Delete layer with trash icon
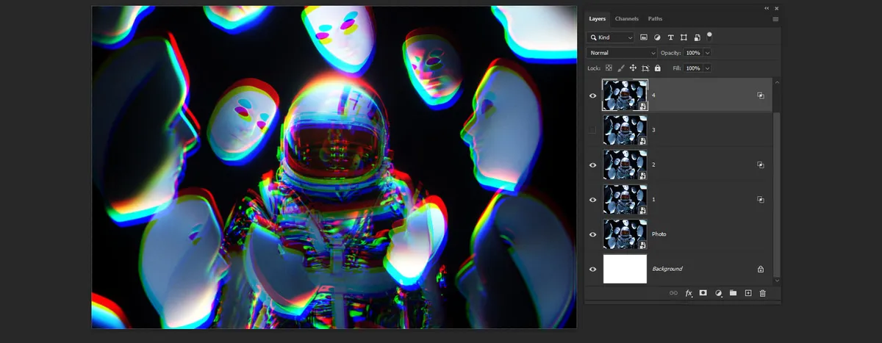 point(762,293)
